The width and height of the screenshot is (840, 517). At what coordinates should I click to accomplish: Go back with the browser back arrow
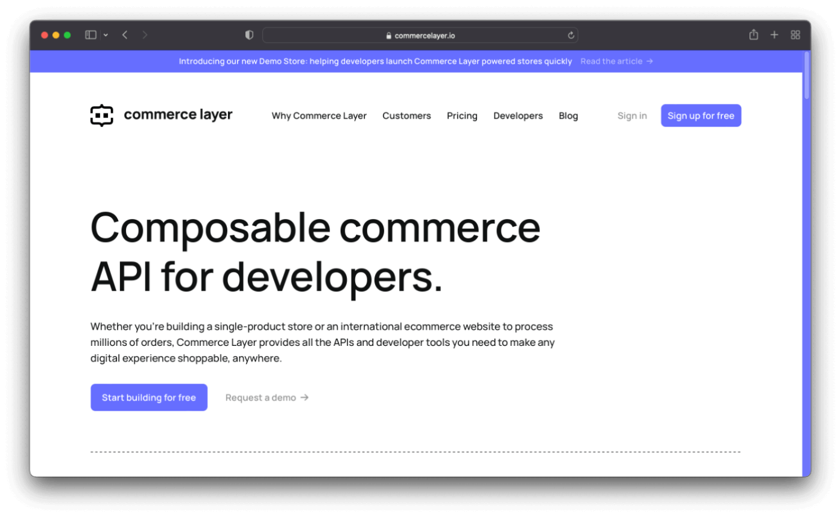pos(125,35)
